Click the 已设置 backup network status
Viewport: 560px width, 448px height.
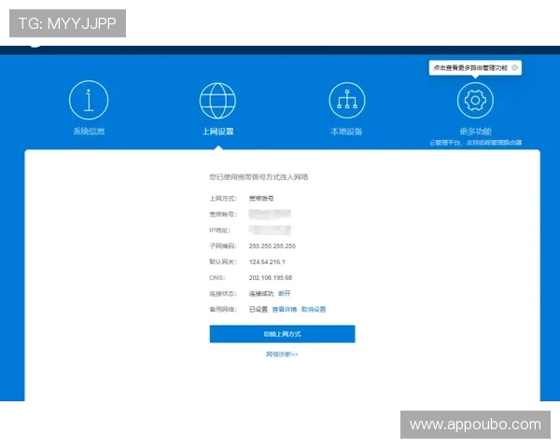pyautogui.click(x=259, y=309)
